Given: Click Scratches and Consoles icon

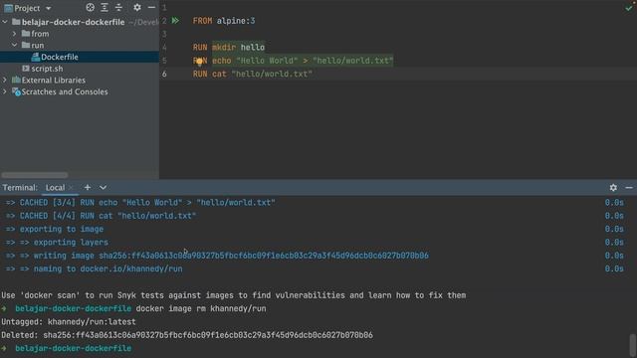Looking at the screenshot, I should 16,91.
